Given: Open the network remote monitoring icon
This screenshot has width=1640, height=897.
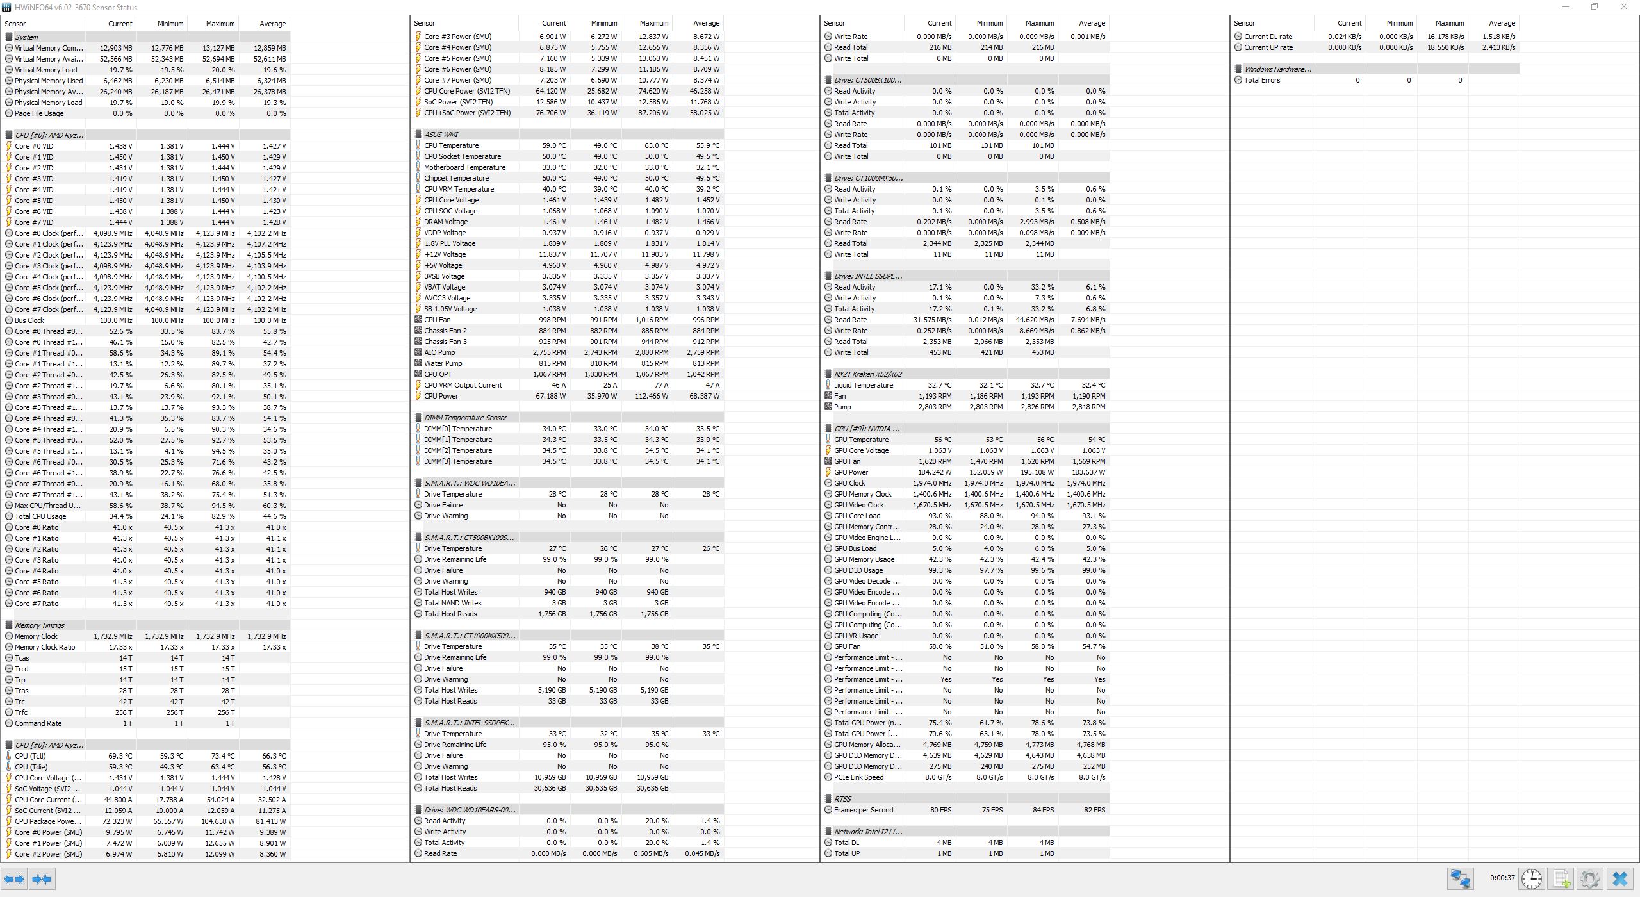Looking at the screenshot, I should pos(1461,879).
